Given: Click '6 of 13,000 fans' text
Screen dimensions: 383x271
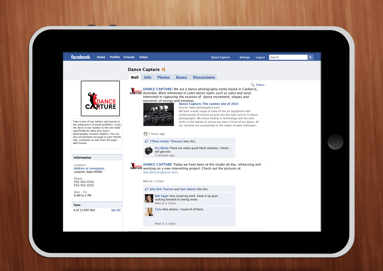Looking at the screenshot, I should [84, 210].
